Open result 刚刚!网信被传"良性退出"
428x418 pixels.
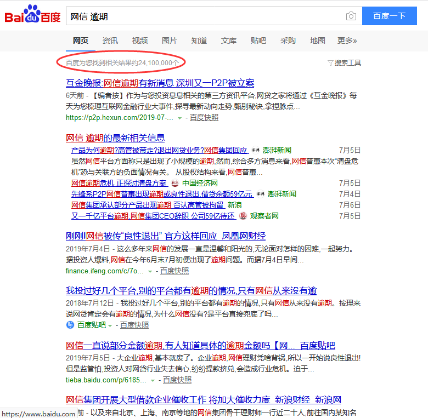tap(166, 236)
